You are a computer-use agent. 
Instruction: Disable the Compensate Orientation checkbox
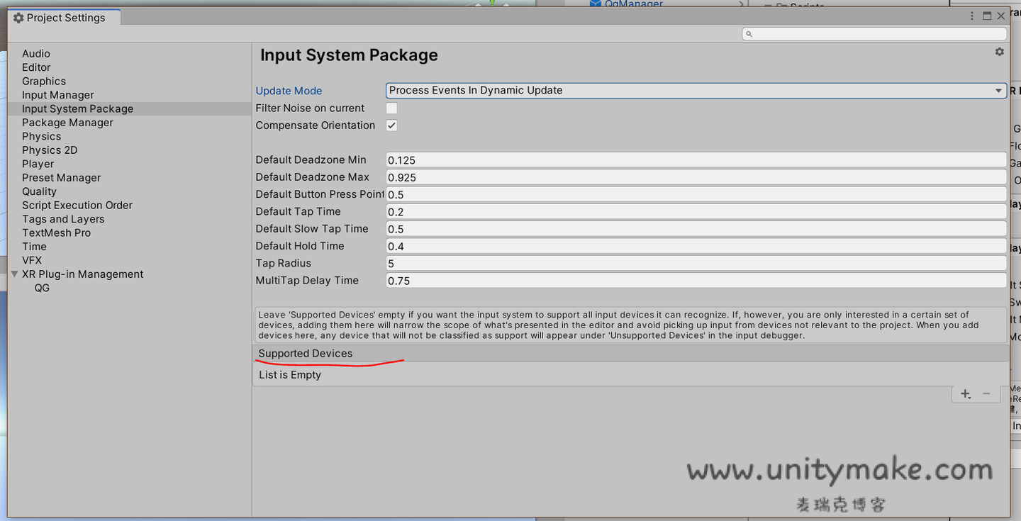point(391,125)
